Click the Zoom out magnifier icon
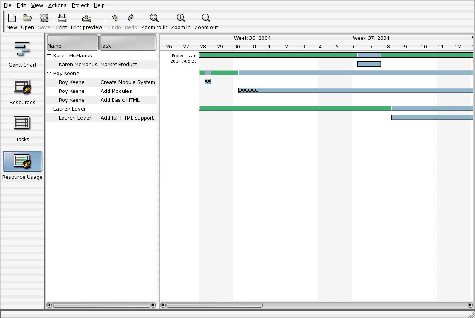The height and width of the screenshot is (318, 475). [206, 18]
